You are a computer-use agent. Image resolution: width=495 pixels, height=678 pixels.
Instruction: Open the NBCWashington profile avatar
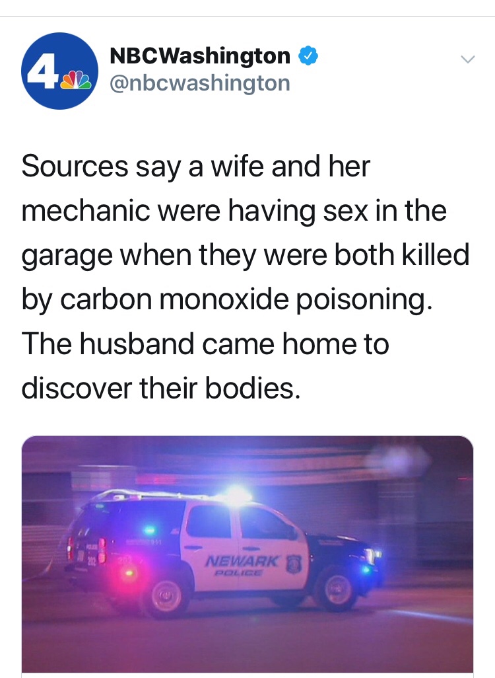(x=59, y=71)
